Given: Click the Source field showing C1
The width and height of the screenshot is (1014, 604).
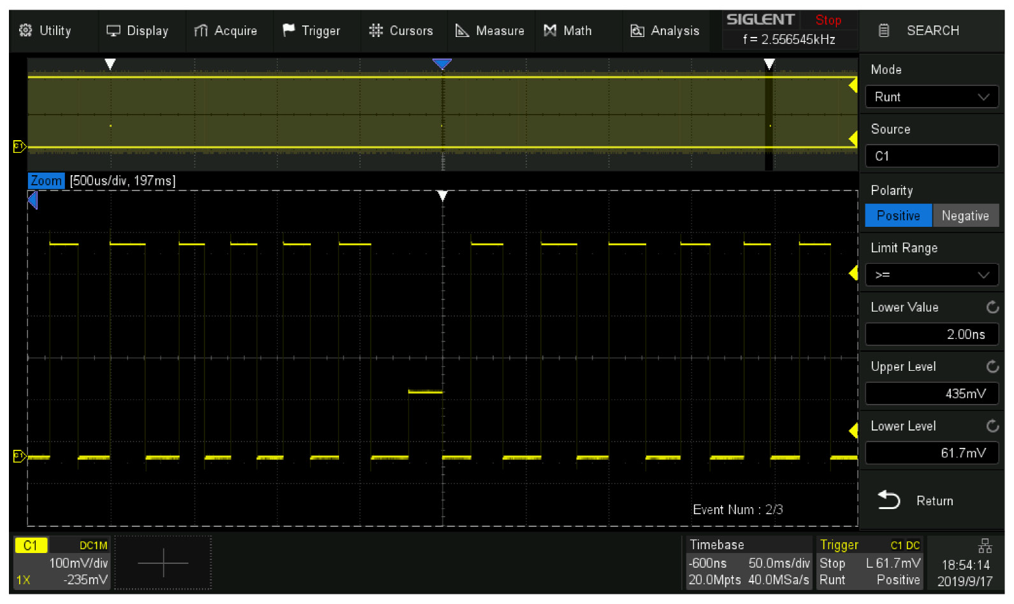Looking at the screenshot, I should (x=932, y=156).
